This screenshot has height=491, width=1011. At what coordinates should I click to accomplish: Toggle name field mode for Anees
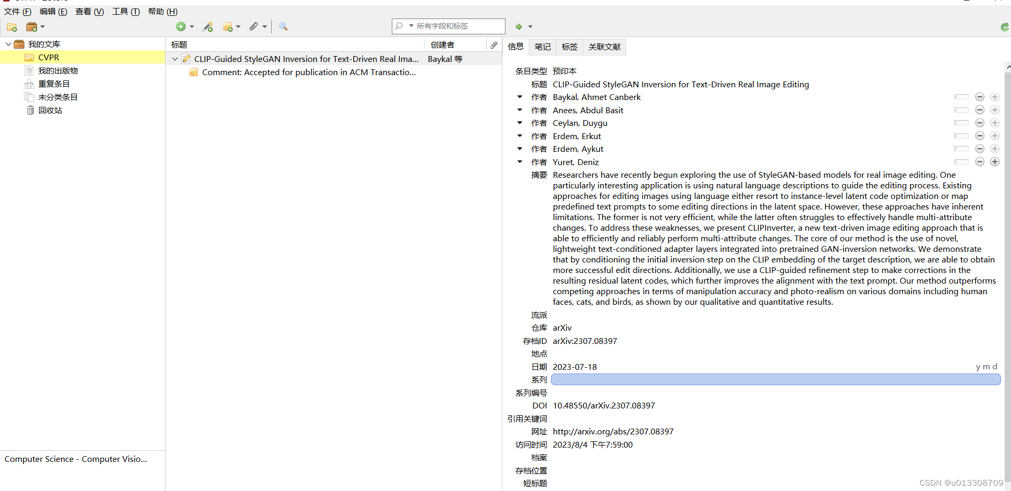click(x=961, y=110)
